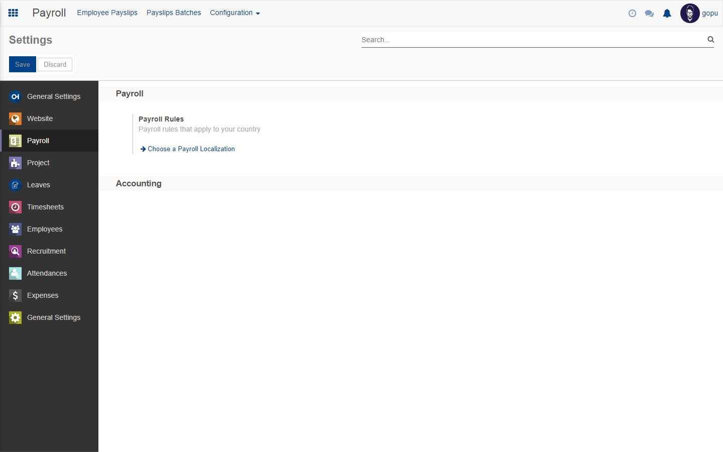Go to Payslips Batches

(173, 13)
